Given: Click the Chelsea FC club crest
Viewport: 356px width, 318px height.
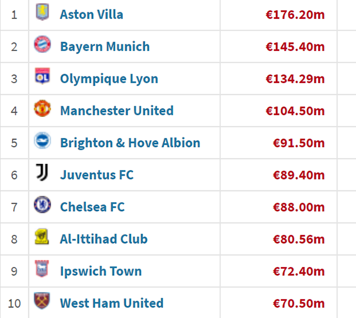Looking at the screenshot, I should (x=42, y=205).
